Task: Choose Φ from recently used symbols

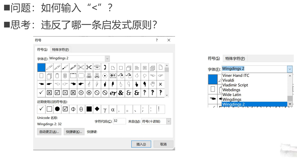Action: (73, 109)
